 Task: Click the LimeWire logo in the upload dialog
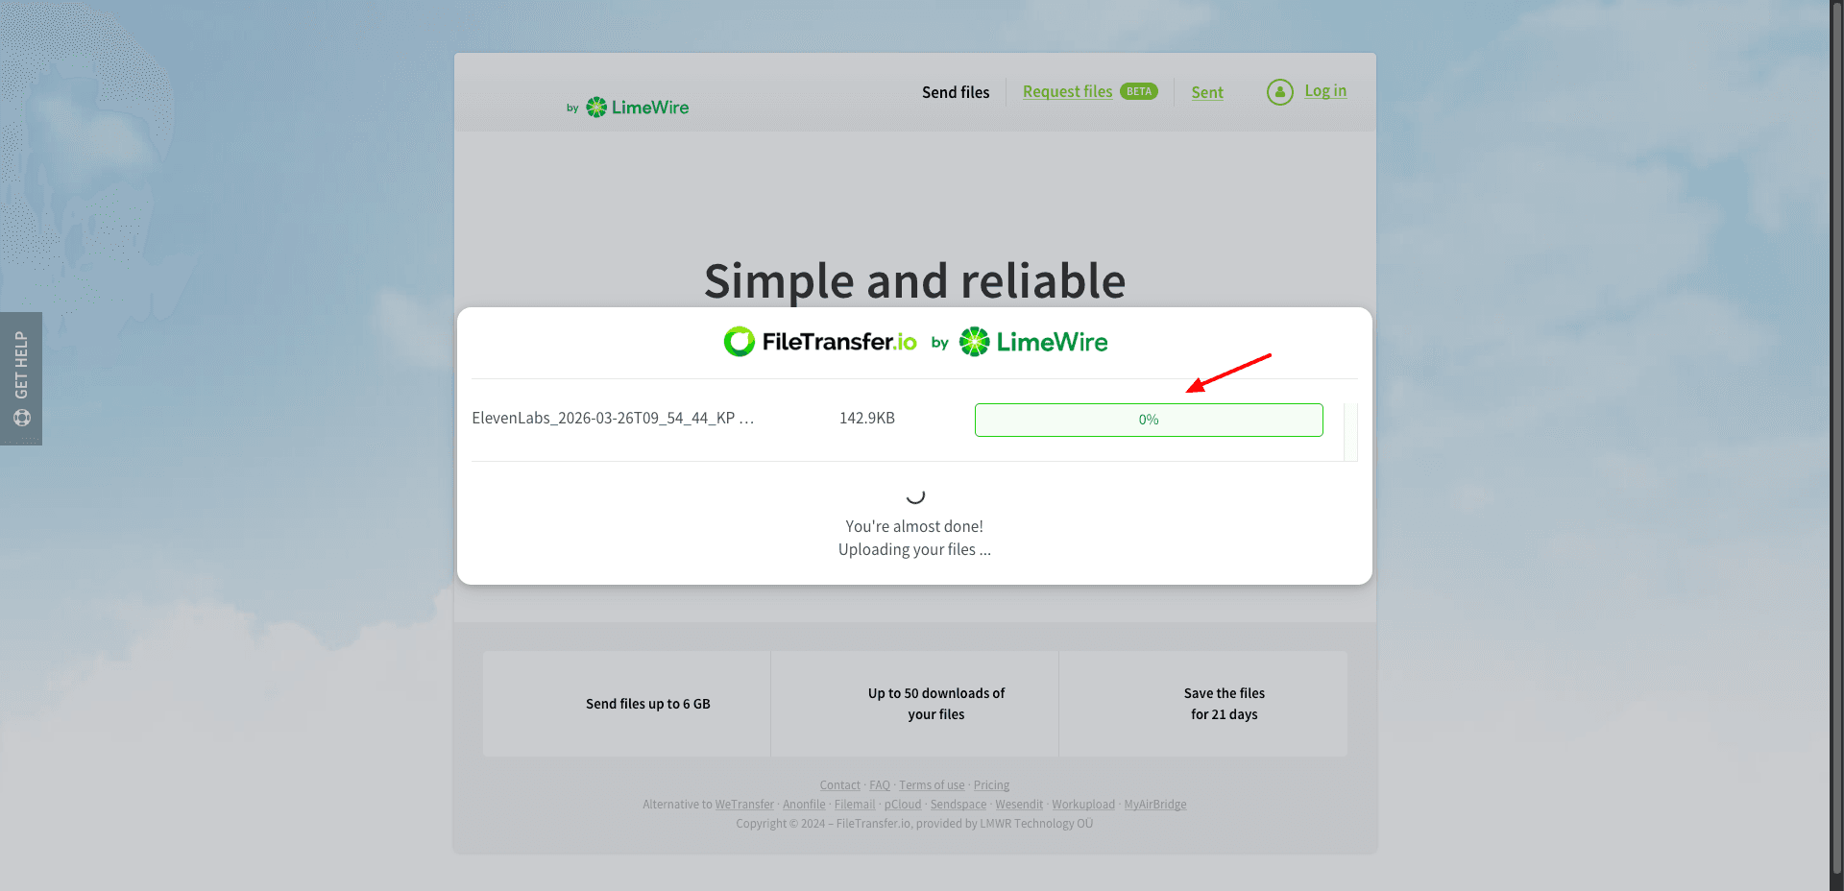pos(1033,342)
